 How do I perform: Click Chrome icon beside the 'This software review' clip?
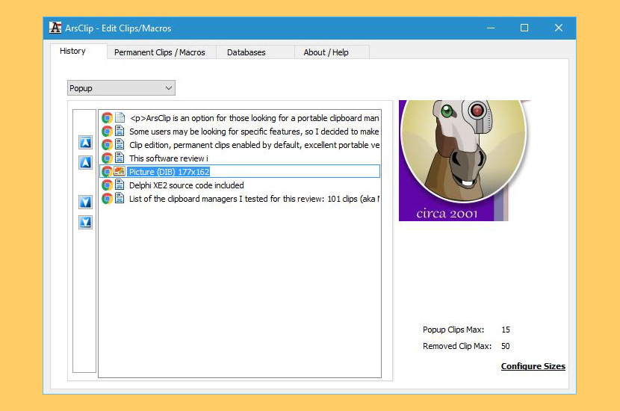(107, 158)
